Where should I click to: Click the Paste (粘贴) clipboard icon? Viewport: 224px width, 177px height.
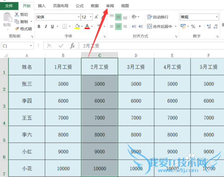(8, 17)
